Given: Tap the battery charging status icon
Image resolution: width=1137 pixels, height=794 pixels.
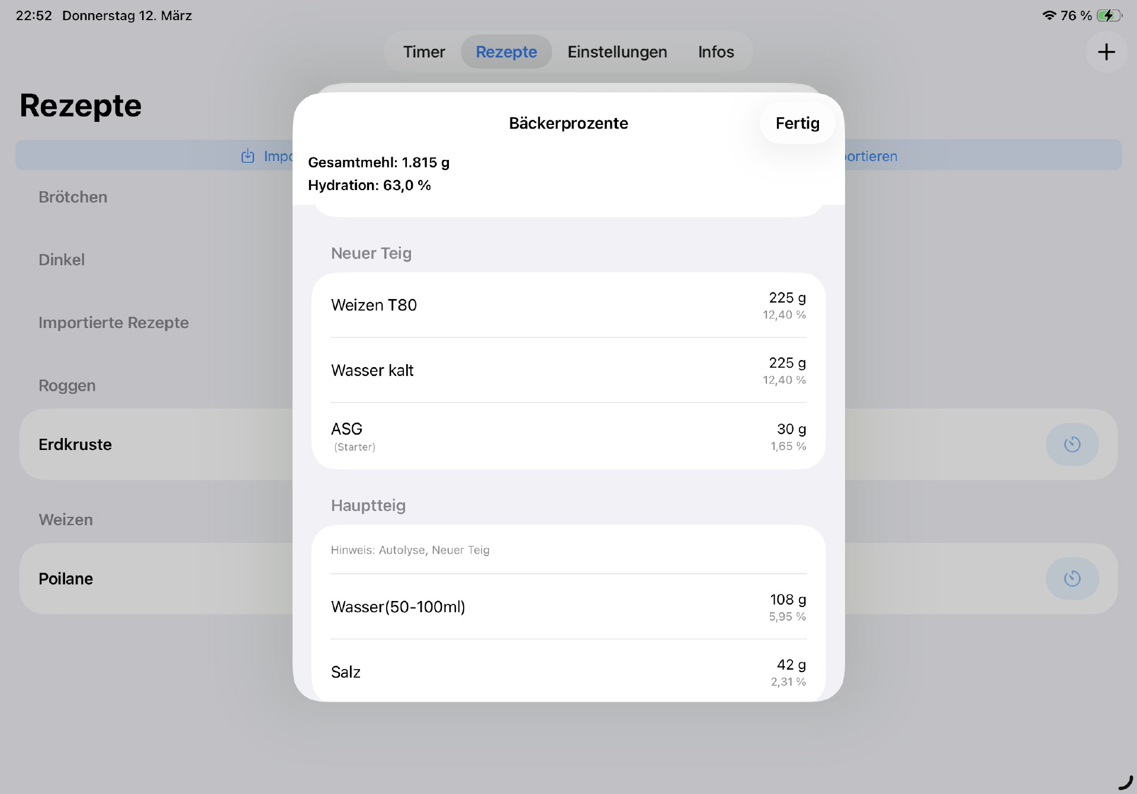Looking at the screenshot, I should tap(1108, 15).
